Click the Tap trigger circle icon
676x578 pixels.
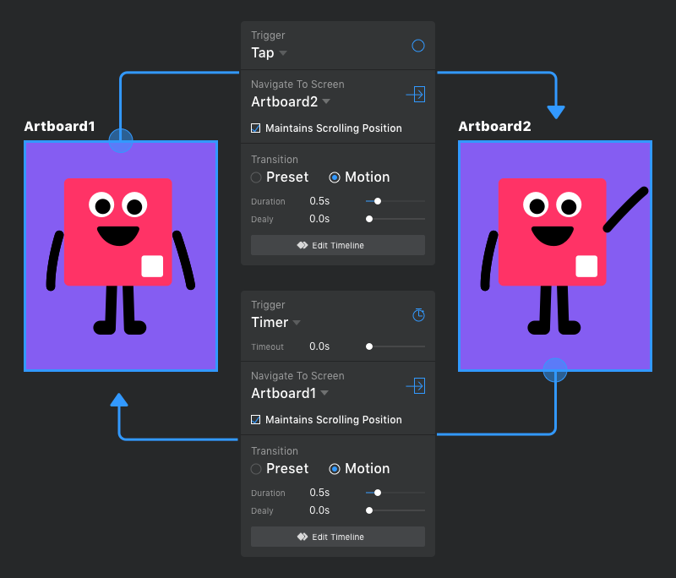pos(417,46)
